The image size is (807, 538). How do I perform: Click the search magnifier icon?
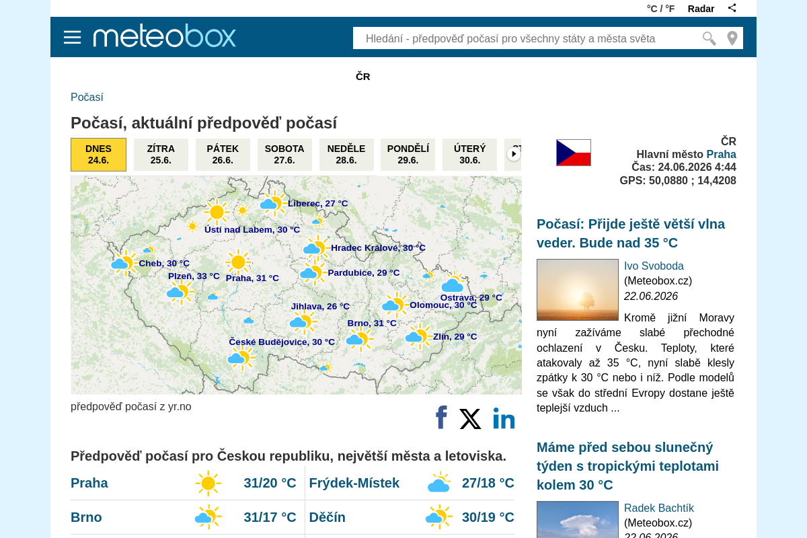coord(709,38)
